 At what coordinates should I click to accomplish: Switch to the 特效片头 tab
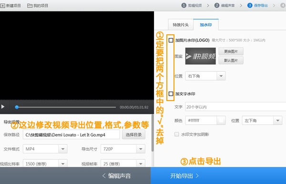click(181, 25)
